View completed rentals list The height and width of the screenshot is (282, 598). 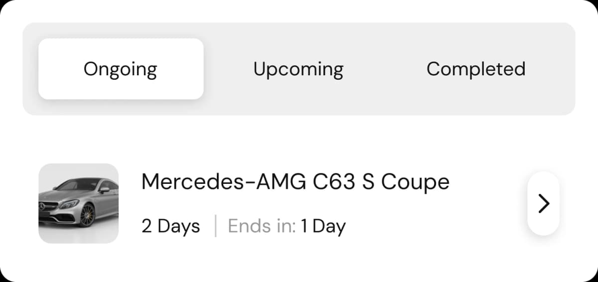tap(476, 69)
